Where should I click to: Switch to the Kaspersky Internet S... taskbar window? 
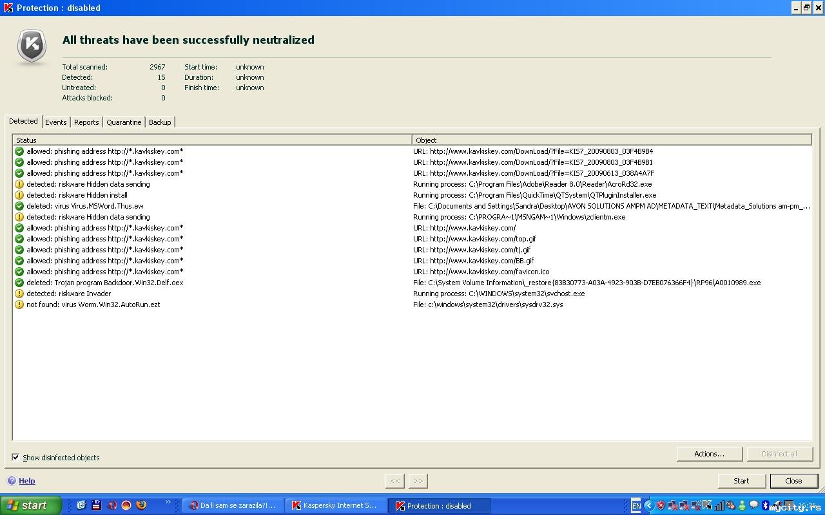(x=335, y=505)
